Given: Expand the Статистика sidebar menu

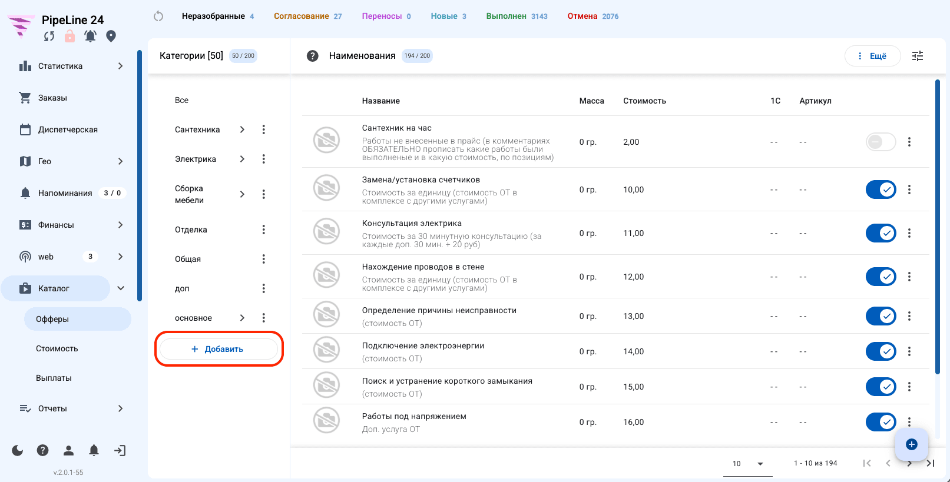Looking at the screenshot, I should 121,66.
